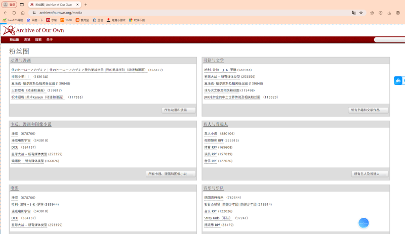Open the 书籍与文学 category heading
Image resolution: width=405 pixels, height=234 pixels.
214,60
